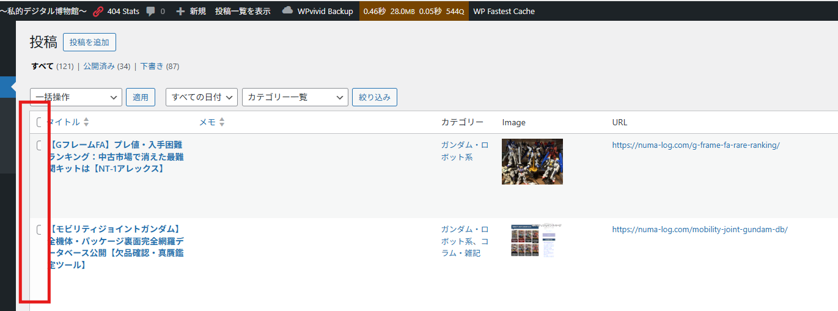
Task: Open the カテゴリー一覧 category dropdown
Action: pos(295,97)
